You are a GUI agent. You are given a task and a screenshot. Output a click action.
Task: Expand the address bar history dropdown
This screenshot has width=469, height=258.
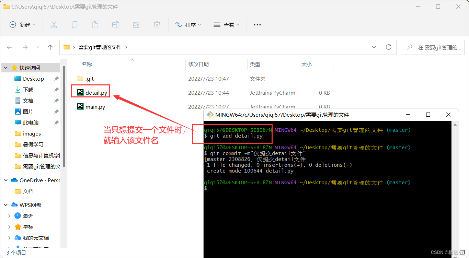[374, 47]
